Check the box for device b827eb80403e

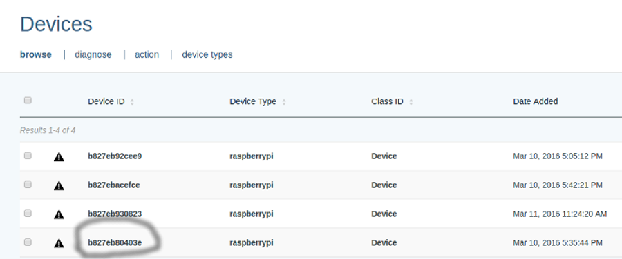point(28,242)
